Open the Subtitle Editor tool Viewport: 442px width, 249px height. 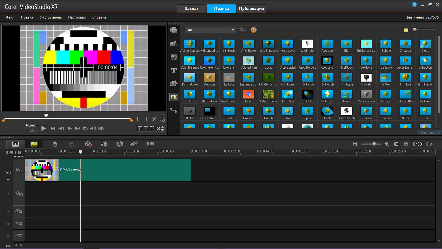(x=151, y=144)
